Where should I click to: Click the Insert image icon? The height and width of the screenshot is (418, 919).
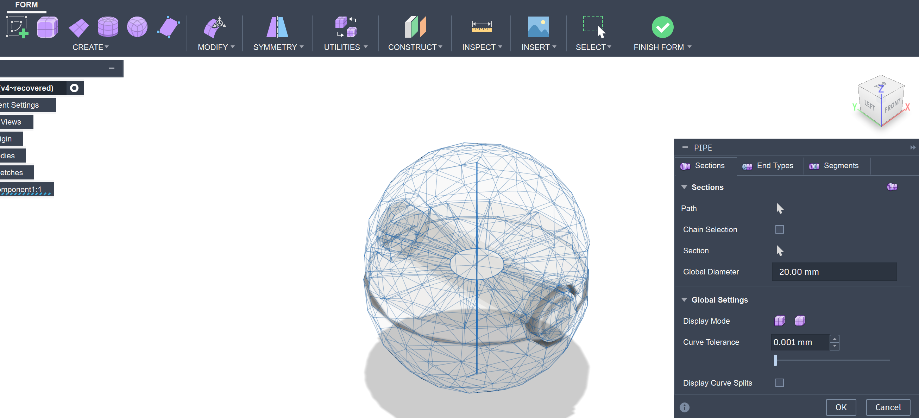click(x=538, y=27)
